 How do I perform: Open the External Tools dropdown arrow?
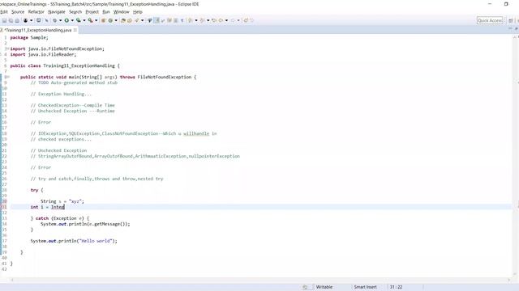tap(96, 20)
